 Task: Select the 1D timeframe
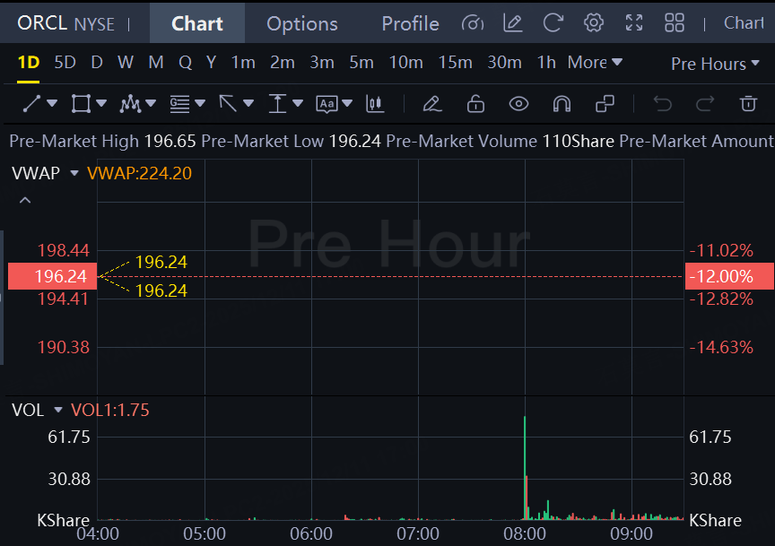(x=28, y=63)
